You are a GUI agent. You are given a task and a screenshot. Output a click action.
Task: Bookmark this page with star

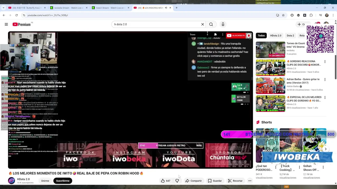click(283, 15)
